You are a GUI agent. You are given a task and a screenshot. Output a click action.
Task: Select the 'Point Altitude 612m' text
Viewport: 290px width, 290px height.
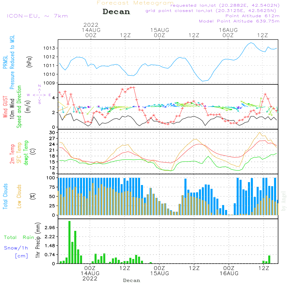pos(252,16)
